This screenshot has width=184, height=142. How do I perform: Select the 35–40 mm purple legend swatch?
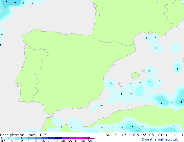coord(72,138)
